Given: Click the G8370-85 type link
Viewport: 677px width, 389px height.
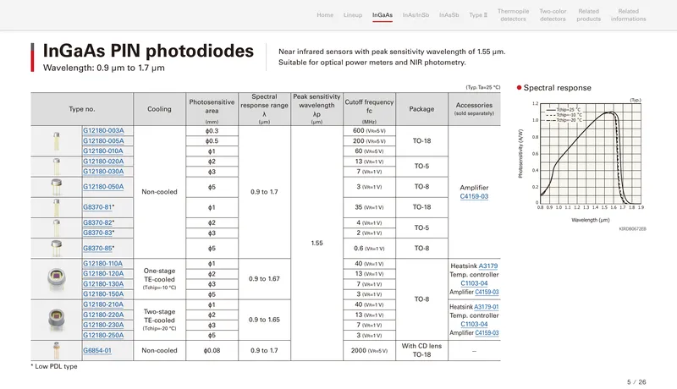Looking at the screenshot, I should pyautogui.click(x=97, y=249).
